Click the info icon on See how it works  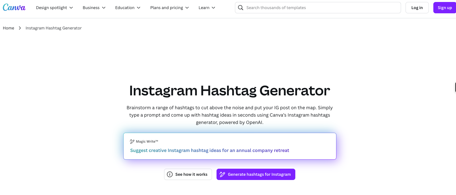[170, 174]
